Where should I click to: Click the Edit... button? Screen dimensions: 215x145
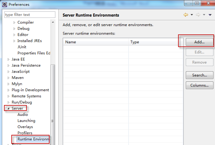(199, 52)
